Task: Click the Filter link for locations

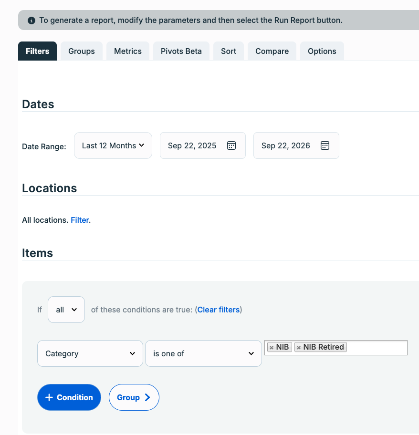Action: click(80, 220)
